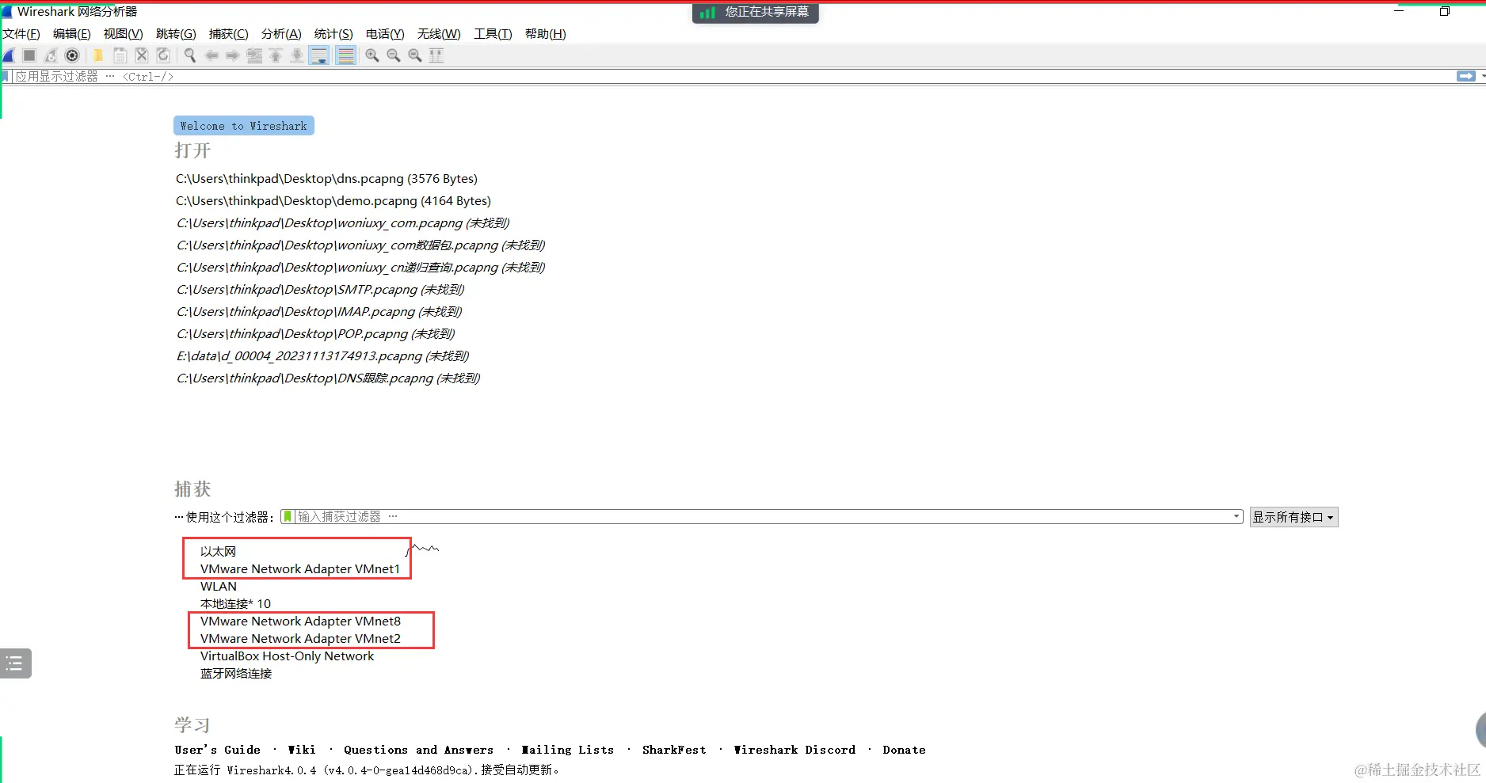Open a capture file using the folder icon
The image size is (1486, 783).
98,55
